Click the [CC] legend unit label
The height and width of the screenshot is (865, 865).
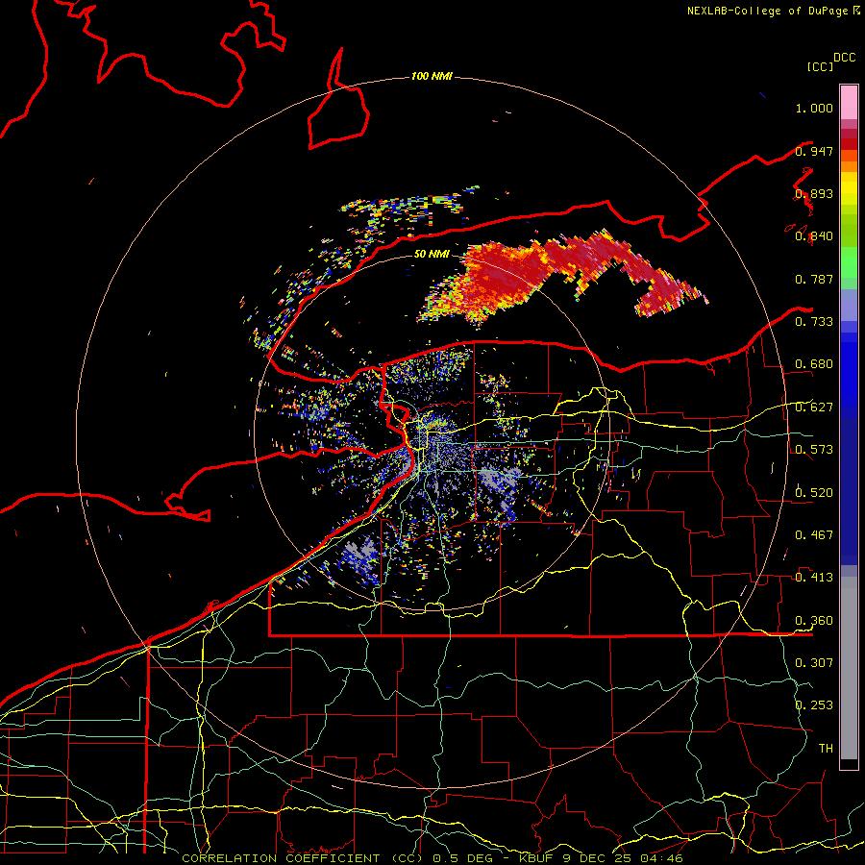[x=820, y=66]
